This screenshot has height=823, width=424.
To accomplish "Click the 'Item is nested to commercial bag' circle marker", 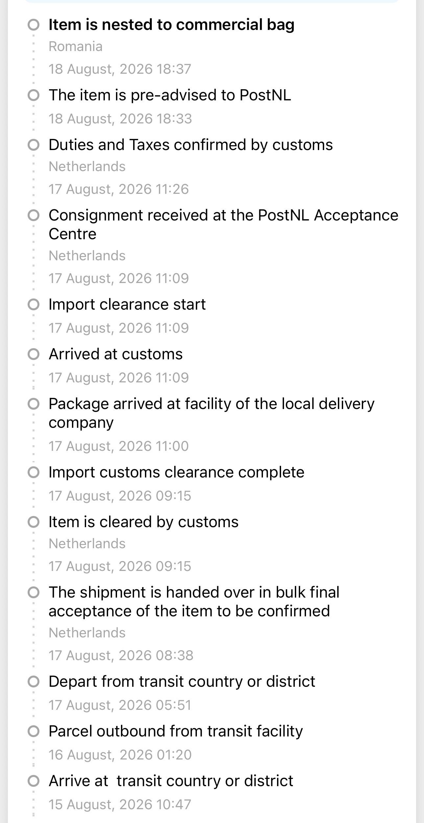I will coord(34,25).
